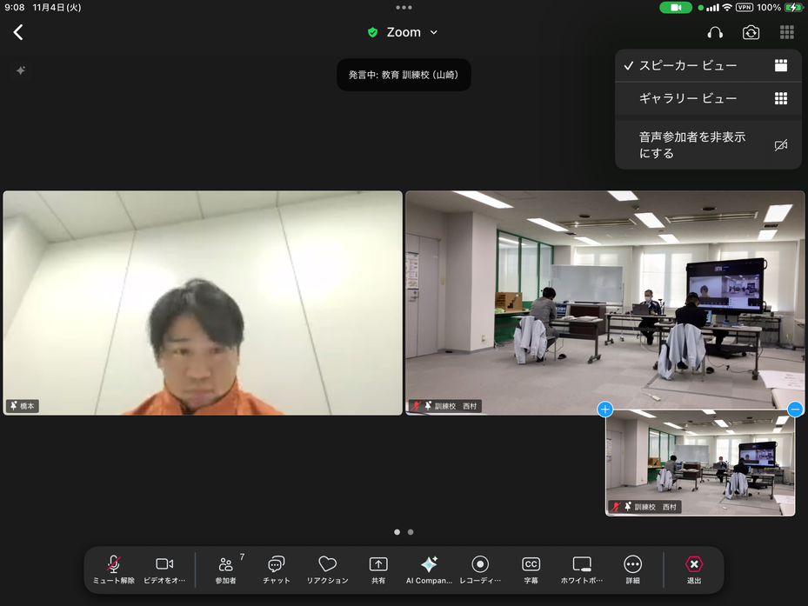Unmute the microphone in the toolbar
The width and height of the screenshot is (808, 606).
coord(114,569)
